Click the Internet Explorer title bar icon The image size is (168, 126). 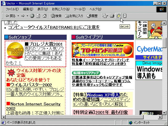point(3,3)
